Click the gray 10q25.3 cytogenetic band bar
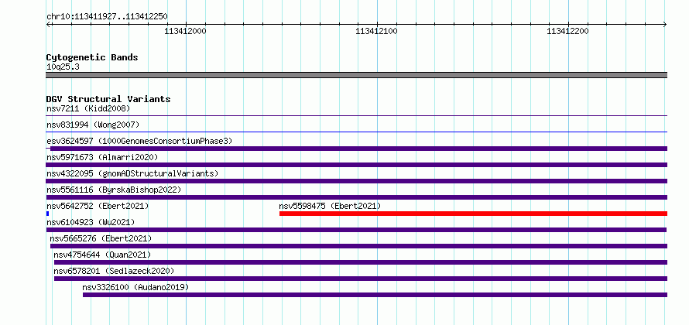This screenshot has width=689, height=325. pos(356,75)
